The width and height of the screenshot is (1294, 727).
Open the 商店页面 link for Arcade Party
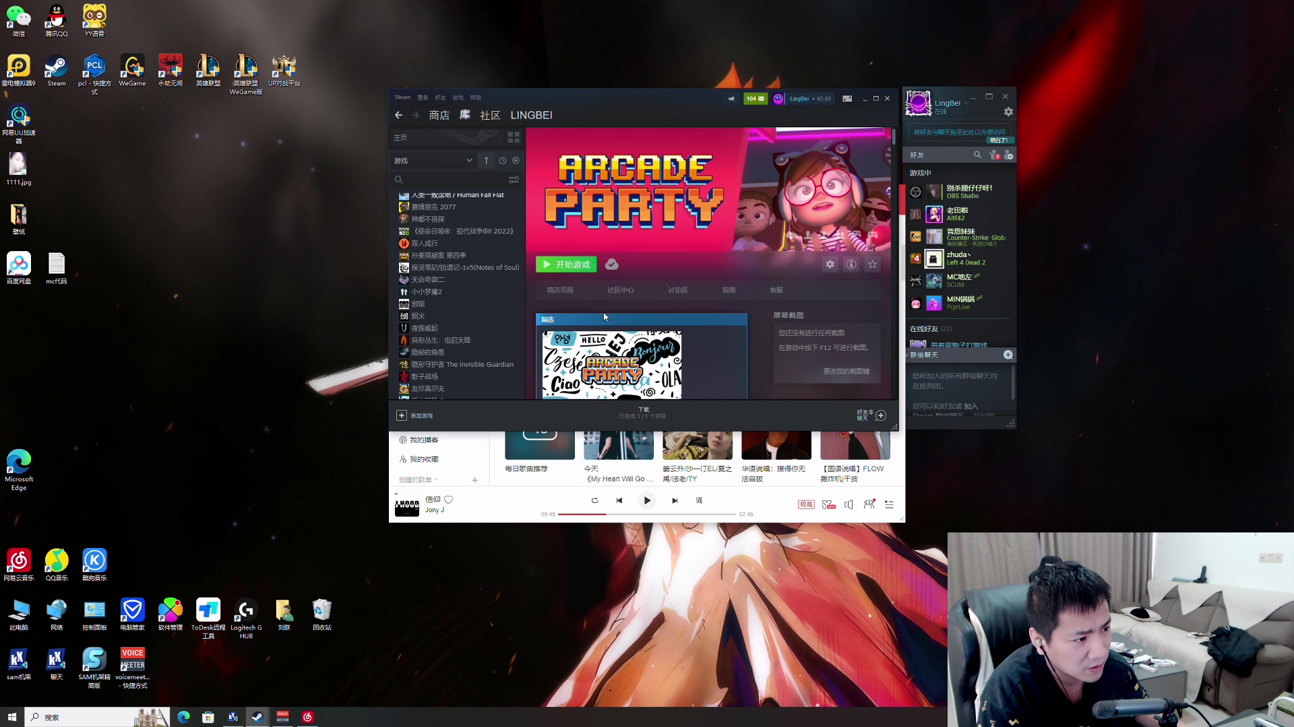click(x=560, y=290)
